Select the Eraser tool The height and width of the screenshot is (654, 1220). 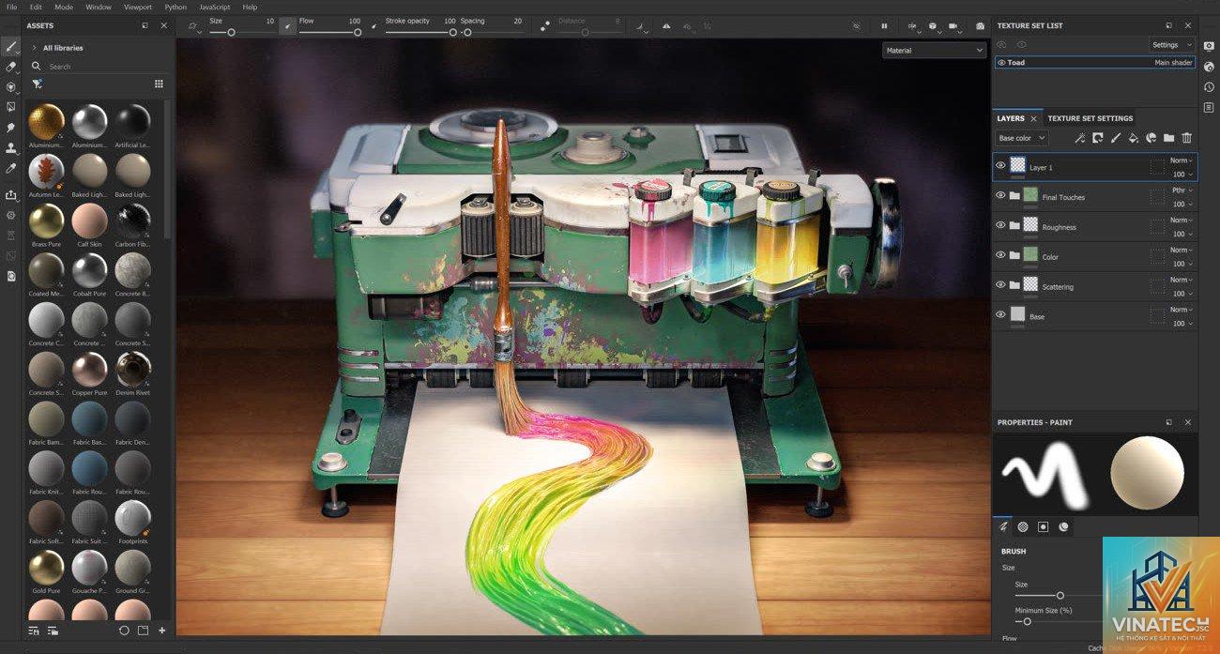pos(11,67)
